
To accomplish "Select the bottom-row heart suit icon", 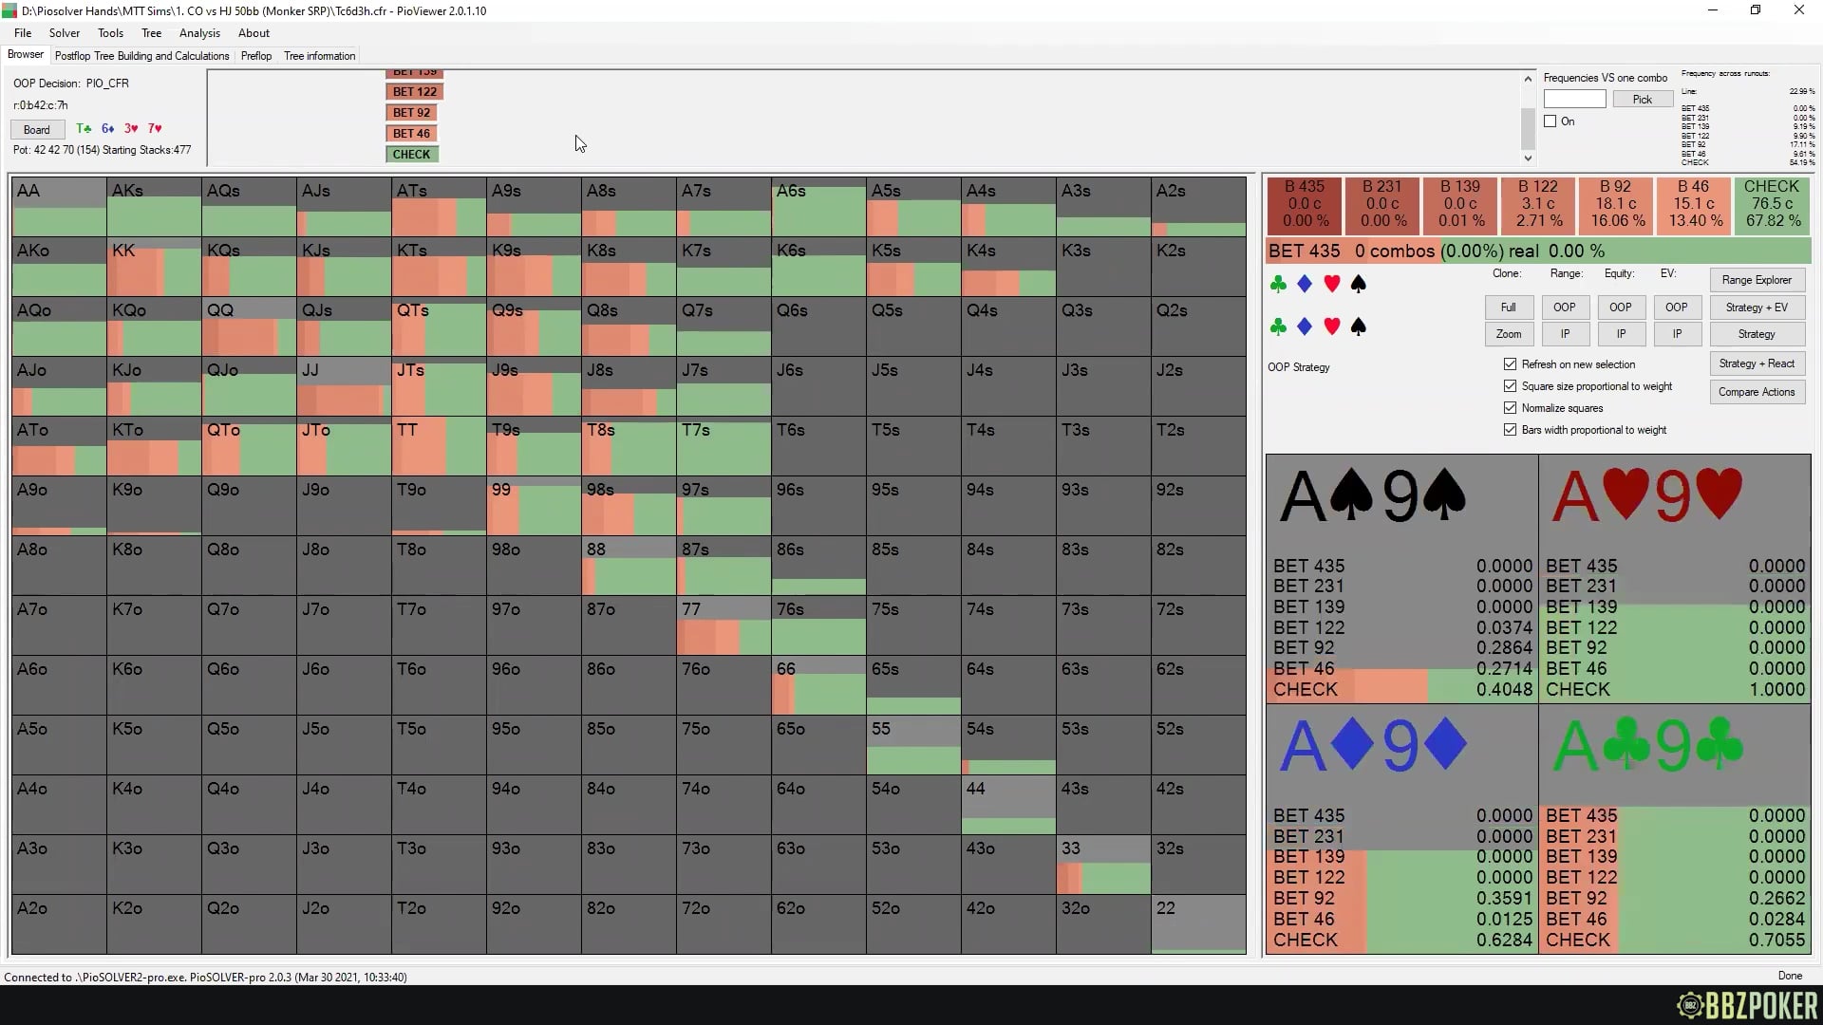I will [1332, 326].
